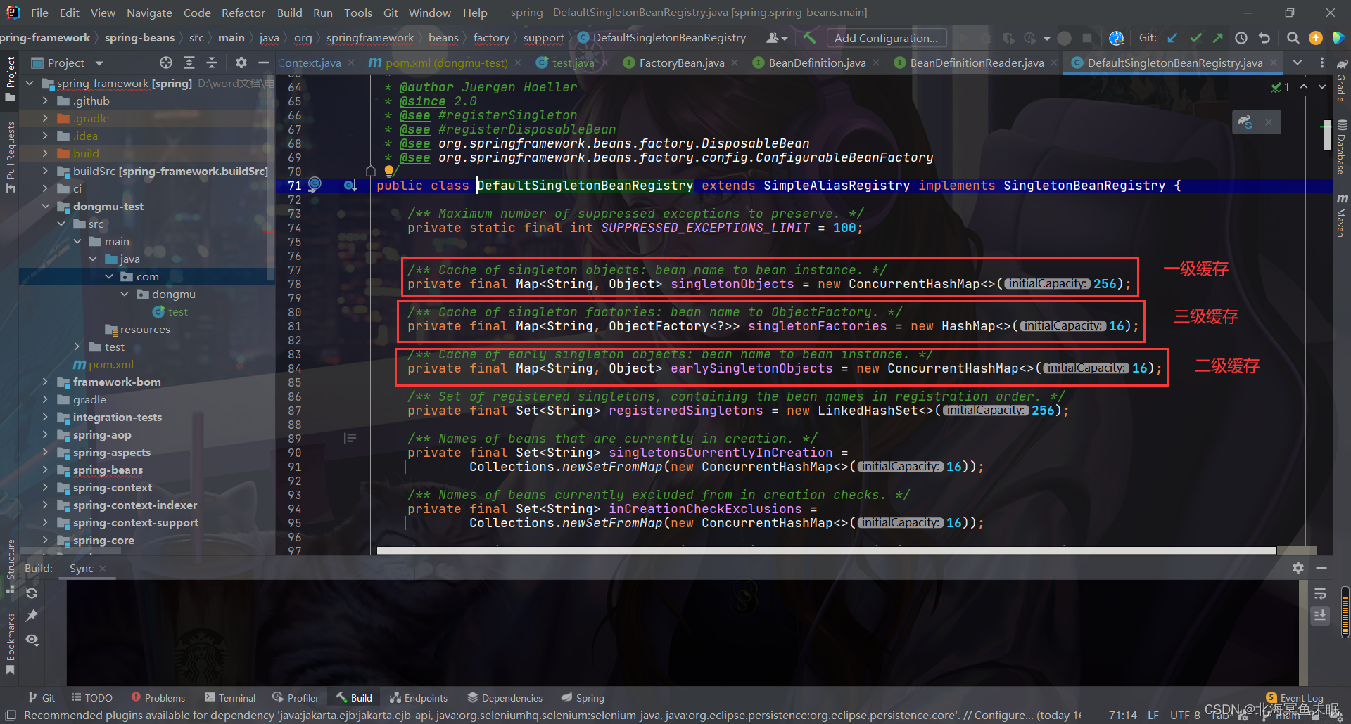Image resolution: width=1351 pixels, height=724 pixels.
Task: Close the floating Gradle reload notification
Action: (x=1268, y=122)
